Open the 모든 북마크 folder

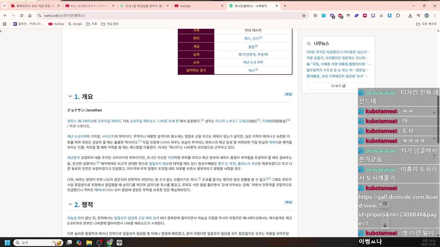(x=426, y=24)
